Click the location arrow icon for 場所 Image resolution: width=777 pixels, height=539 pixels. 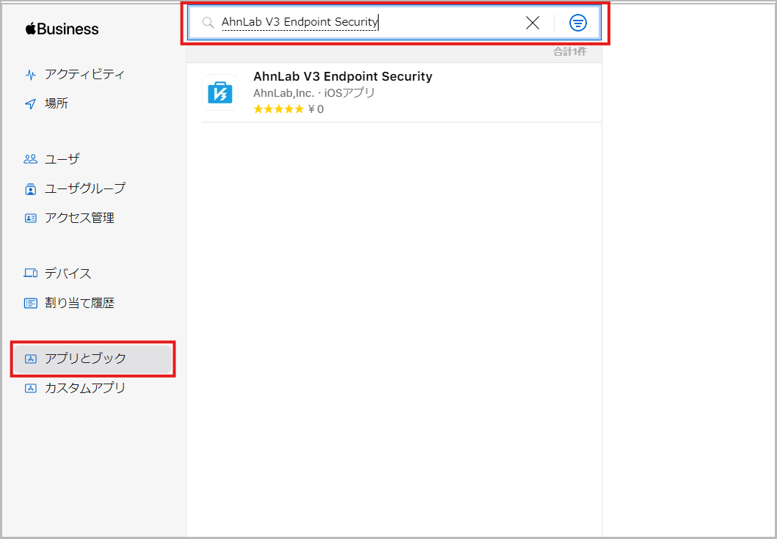point(30,104)
